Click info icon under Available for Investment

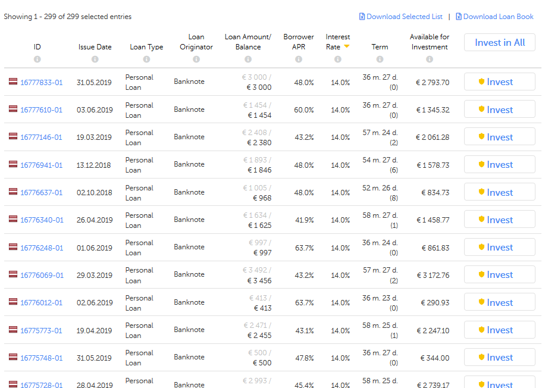(x=429, y=60)
